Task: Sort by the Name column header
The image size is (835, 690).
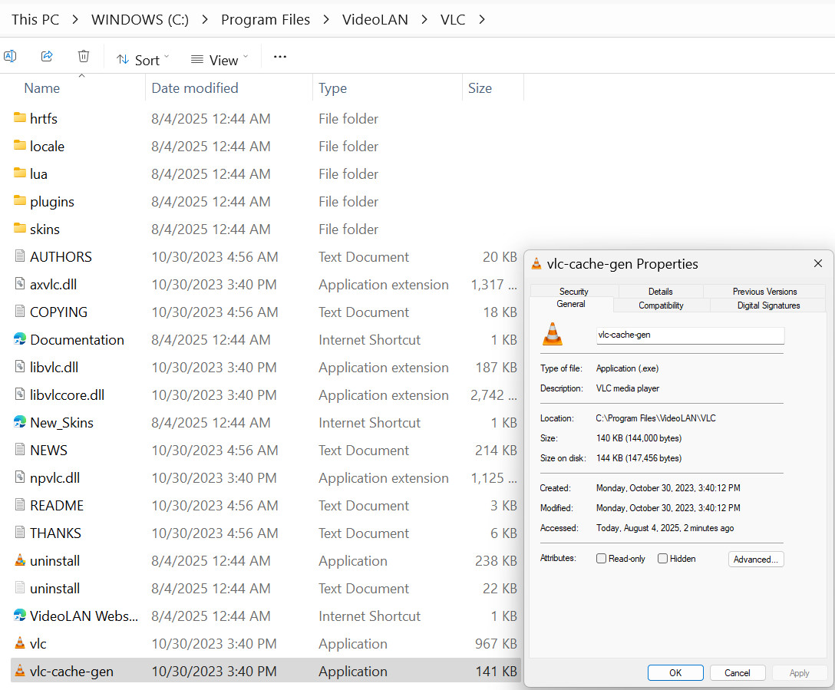Action: pyautogui.click(x=42, y=87)
